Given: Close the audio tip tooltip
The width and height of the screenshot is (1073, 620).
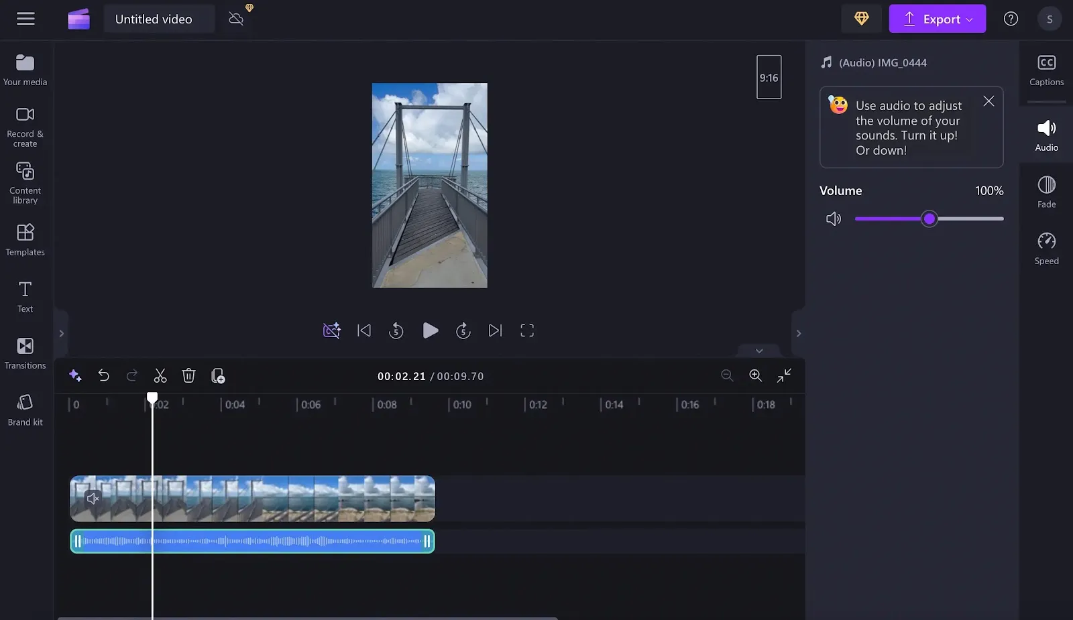Looking at the screenshot, I should (989, 101).
